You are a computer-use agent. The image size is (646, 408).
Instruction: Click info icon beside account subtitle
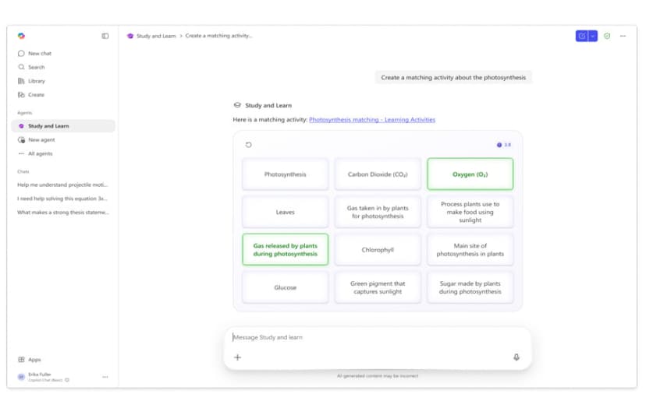coord(67,380)
